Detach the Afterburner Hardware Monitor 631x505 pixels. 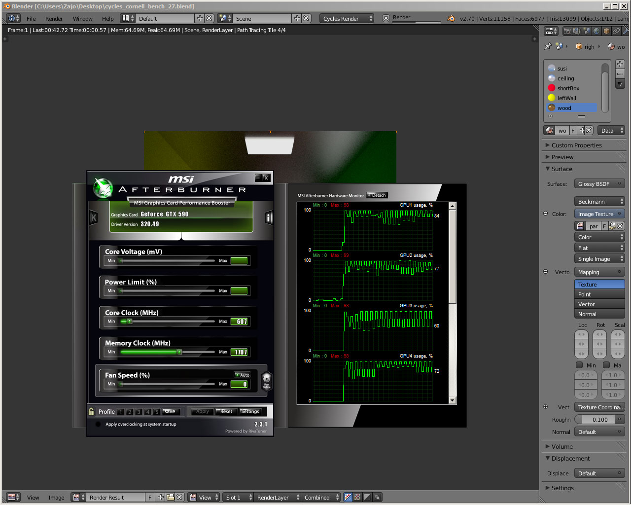(x=377, y=195)
